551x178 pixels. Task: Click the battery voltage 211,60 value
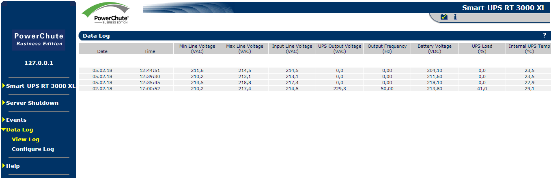click(435, 76)
